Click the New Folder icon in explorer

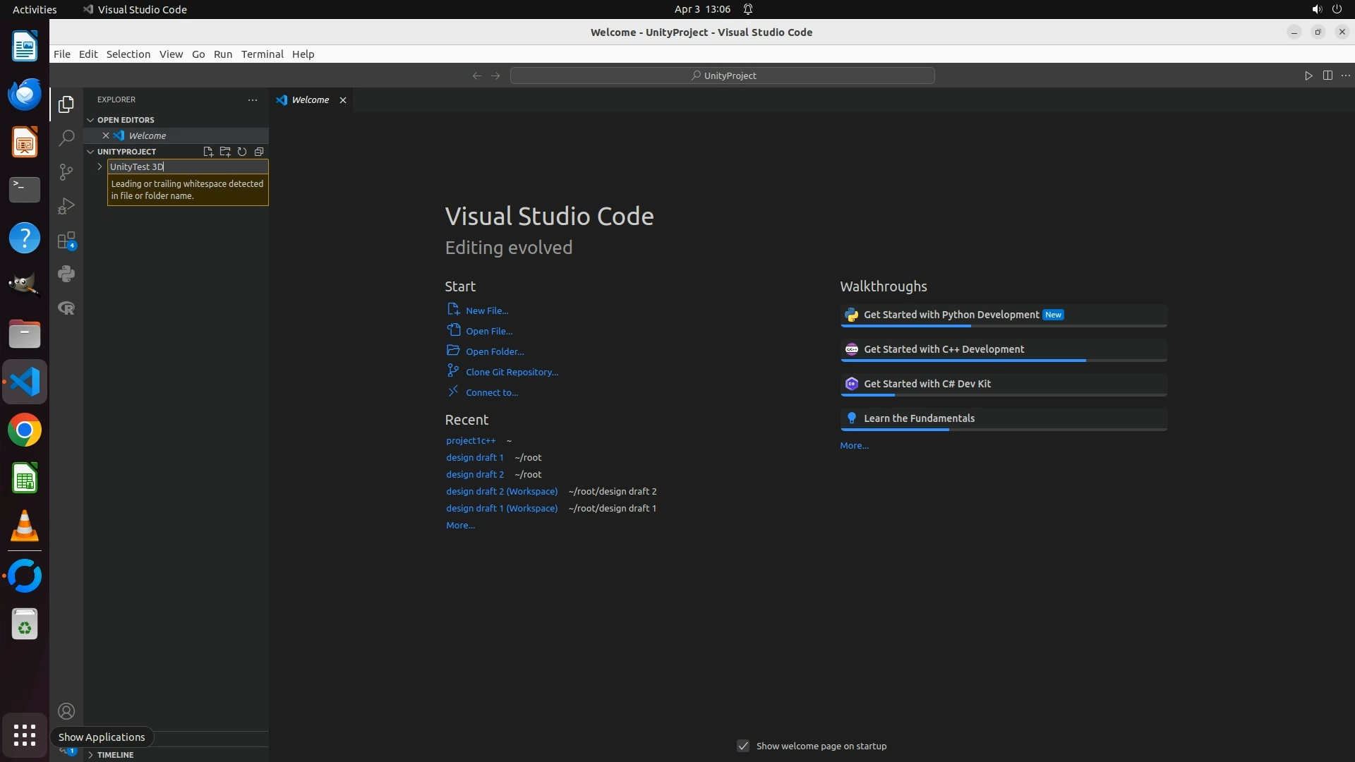point(225,152)
